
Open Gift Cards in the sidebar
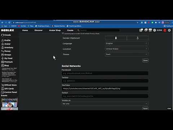8,88
